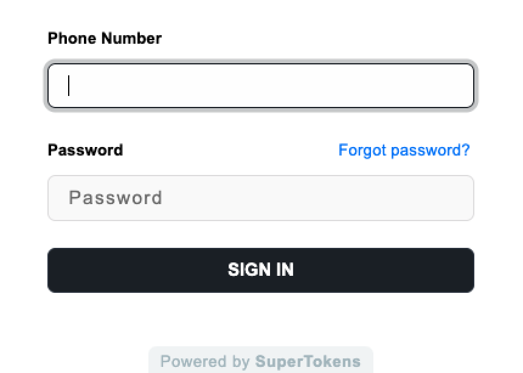Image resolution: width=523 pixels, height=373 pixels.
Task: Follow the blue Forgot password? hyperlink
Action: (x=404, y=150)
